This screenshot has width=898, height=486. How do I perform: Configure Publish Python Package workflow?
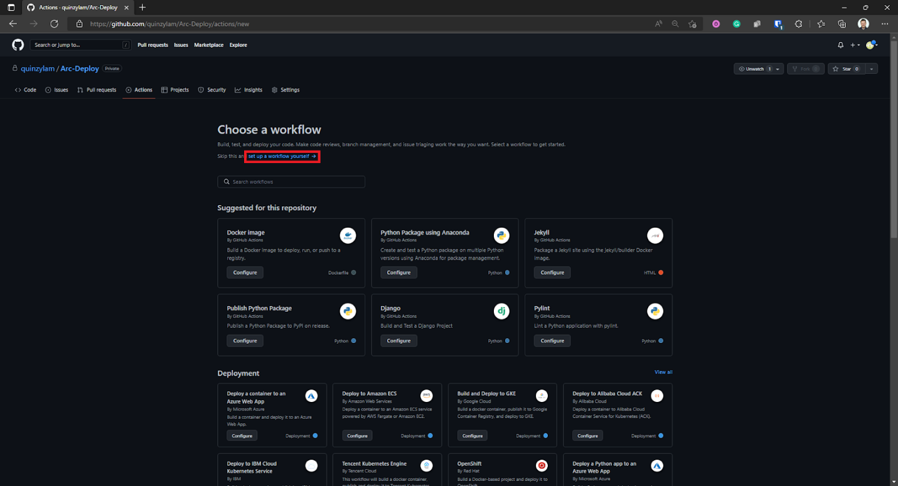pyautogui.click(x=245, y=341)
